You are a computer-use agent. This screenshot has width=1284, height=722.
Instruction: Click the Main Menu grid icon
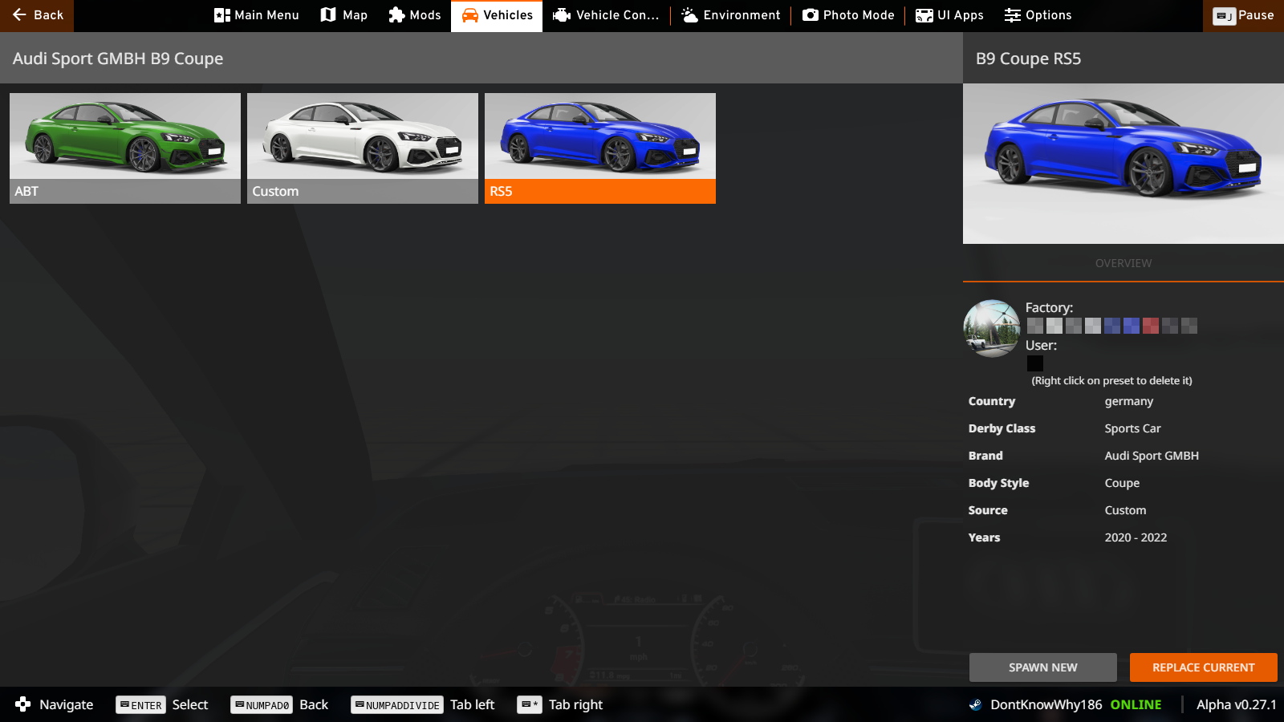(222, 15)
